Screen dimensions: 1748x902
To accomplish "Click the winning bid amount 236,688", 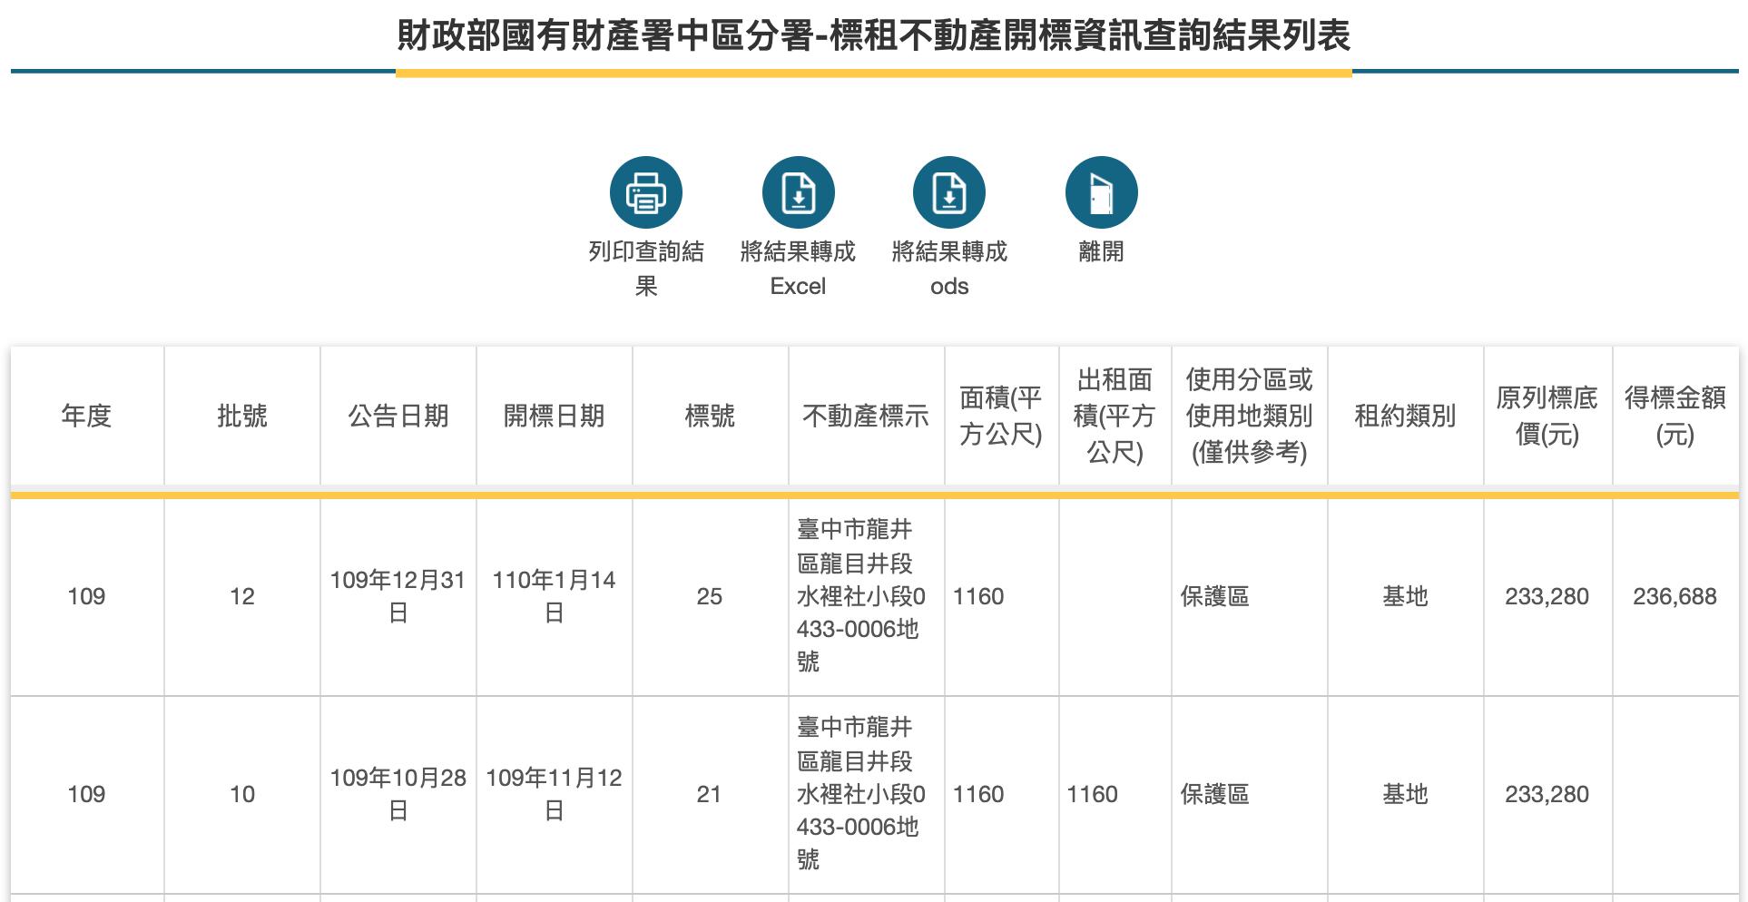I will (x=1675, y=596).
